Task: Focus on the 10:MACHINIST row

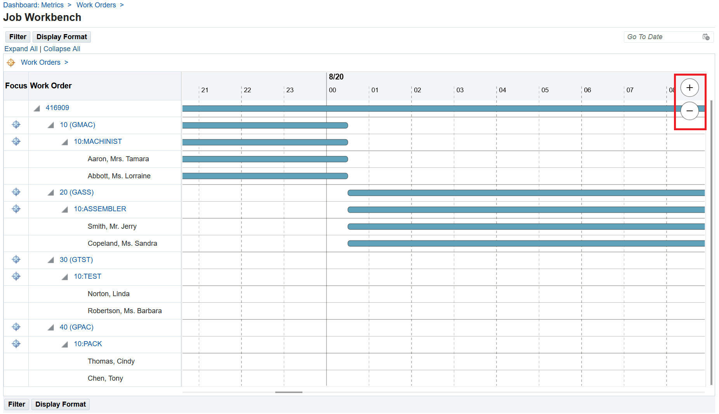Action: click(16, 141)
